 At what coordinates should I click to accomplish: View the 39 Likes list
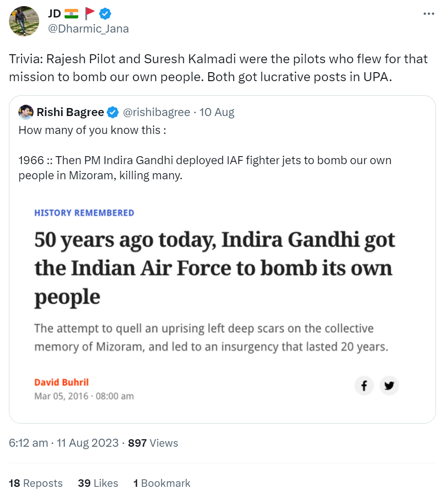click(98, 483)
